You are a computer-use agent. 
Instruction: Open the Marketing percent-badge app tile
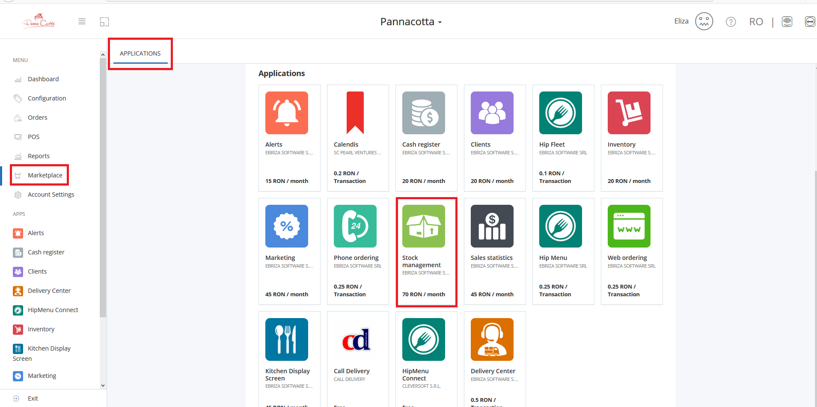pos(289,251)
